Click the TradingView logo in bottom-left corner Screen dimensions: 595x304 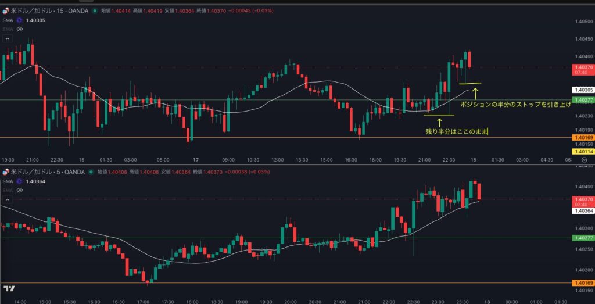point(9,288)
